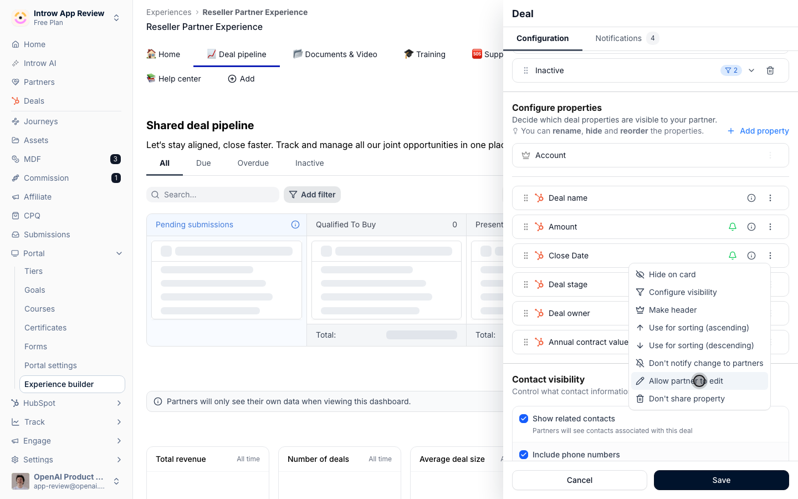This screenshot has height=499, width=798.
Task: Click the Deals icon in the sidebar
Action: coord(16,101)
